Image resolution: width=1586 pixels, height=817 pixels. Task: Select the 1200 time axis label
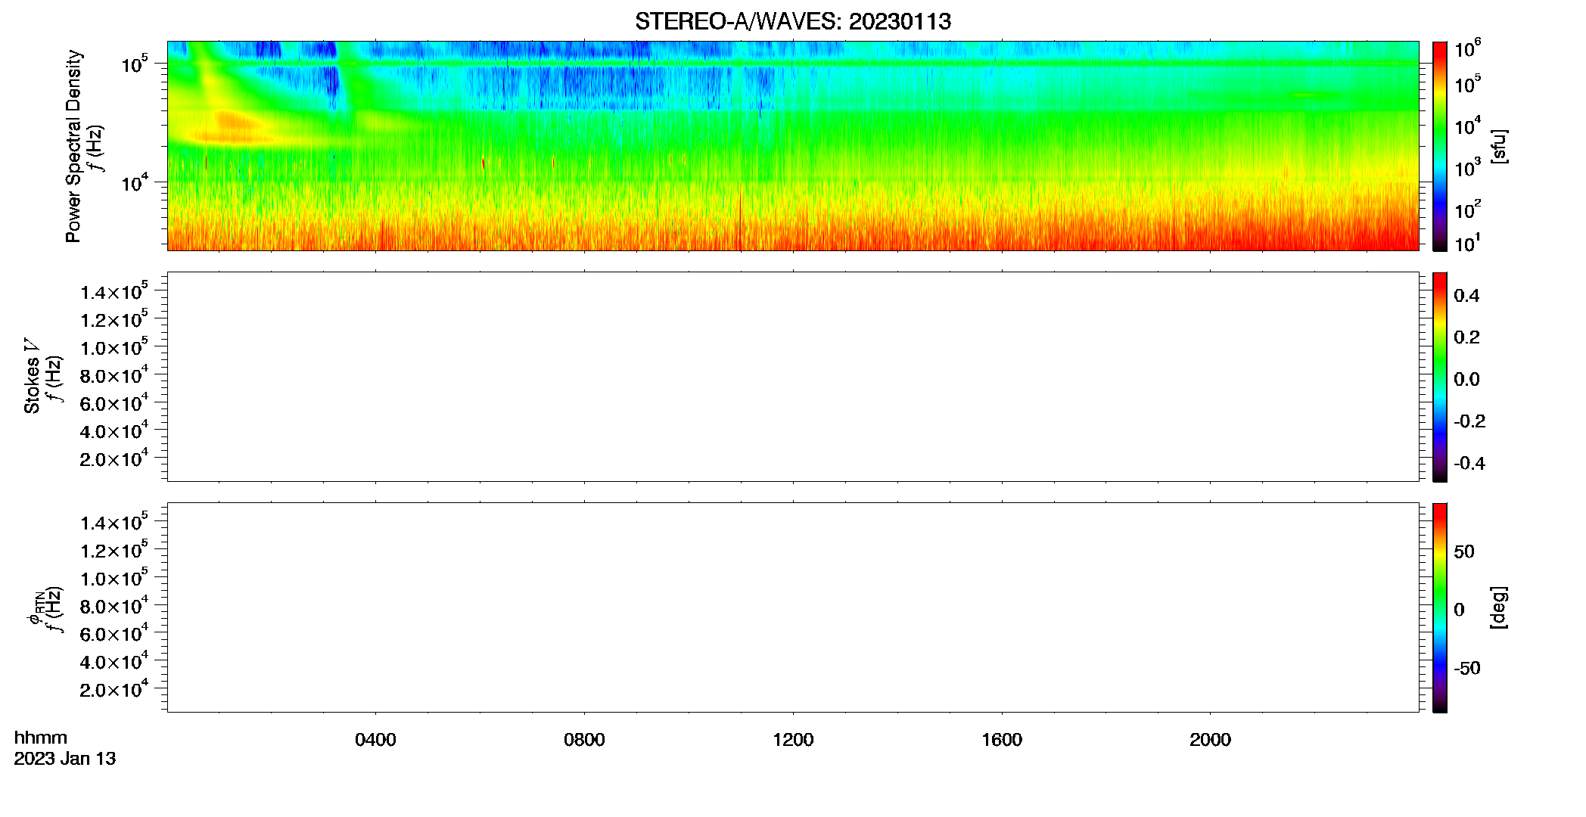tap(793, 740)
